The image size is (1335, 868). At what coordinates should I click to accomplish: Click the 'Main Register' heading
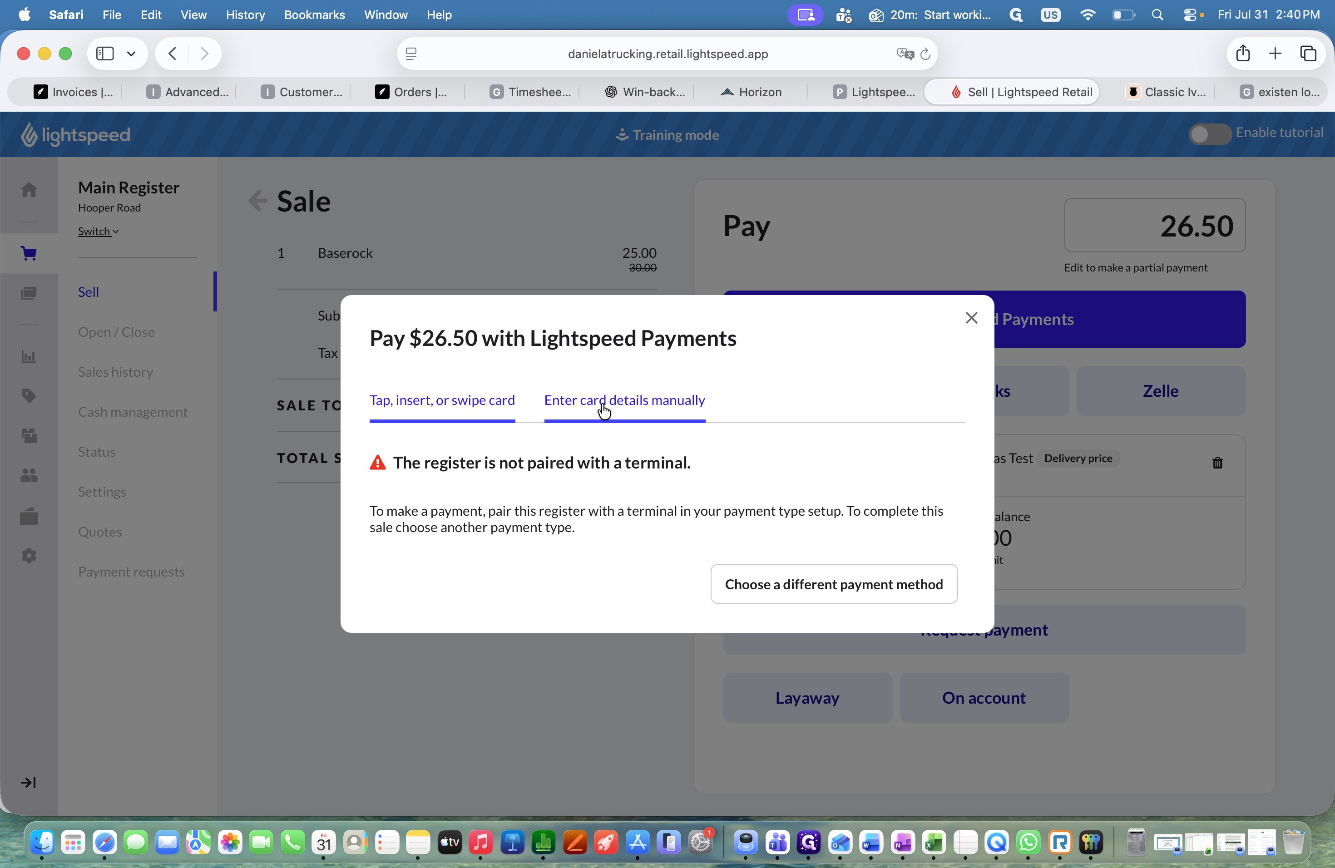tap(129, 187)
